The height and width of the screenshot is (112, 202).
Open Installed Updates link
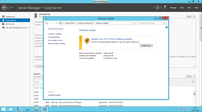point(54,95)
